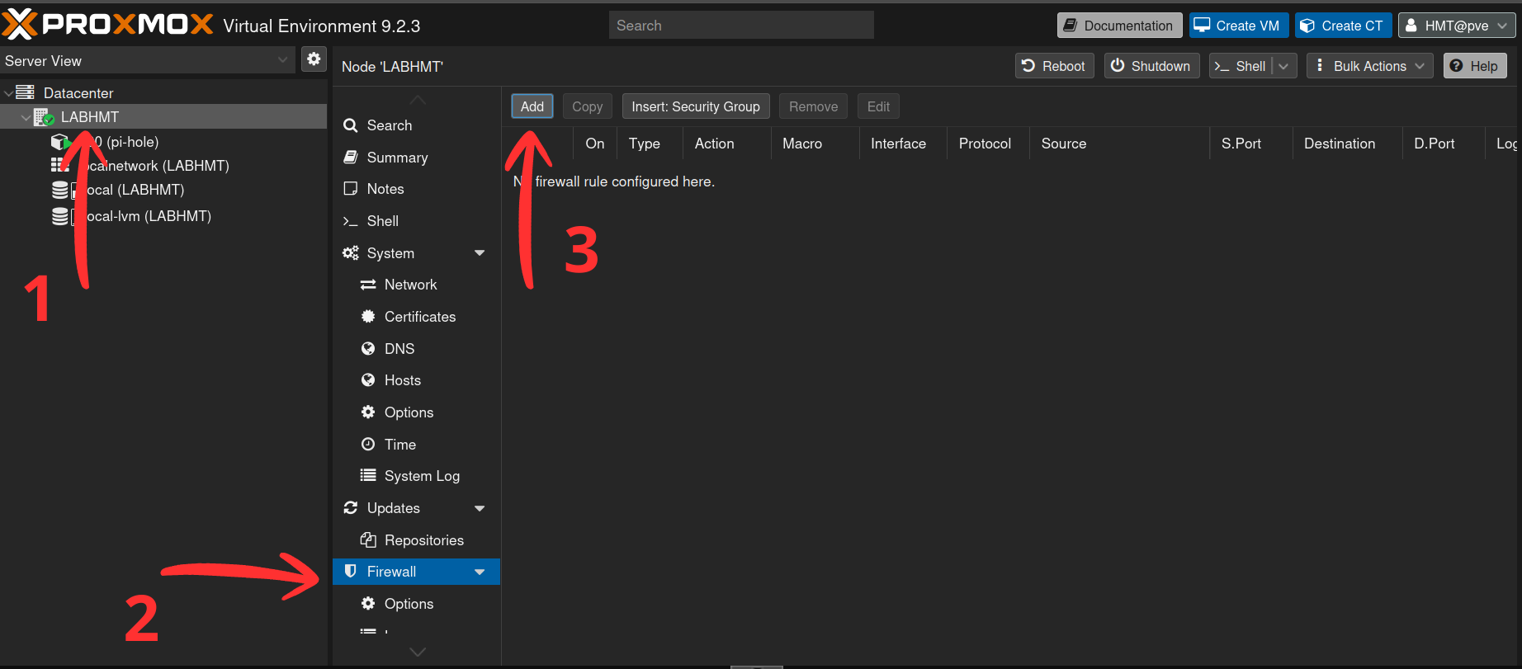
Task: Click the Interface column header
Action: pyautogui.click(x=903, y=144)
